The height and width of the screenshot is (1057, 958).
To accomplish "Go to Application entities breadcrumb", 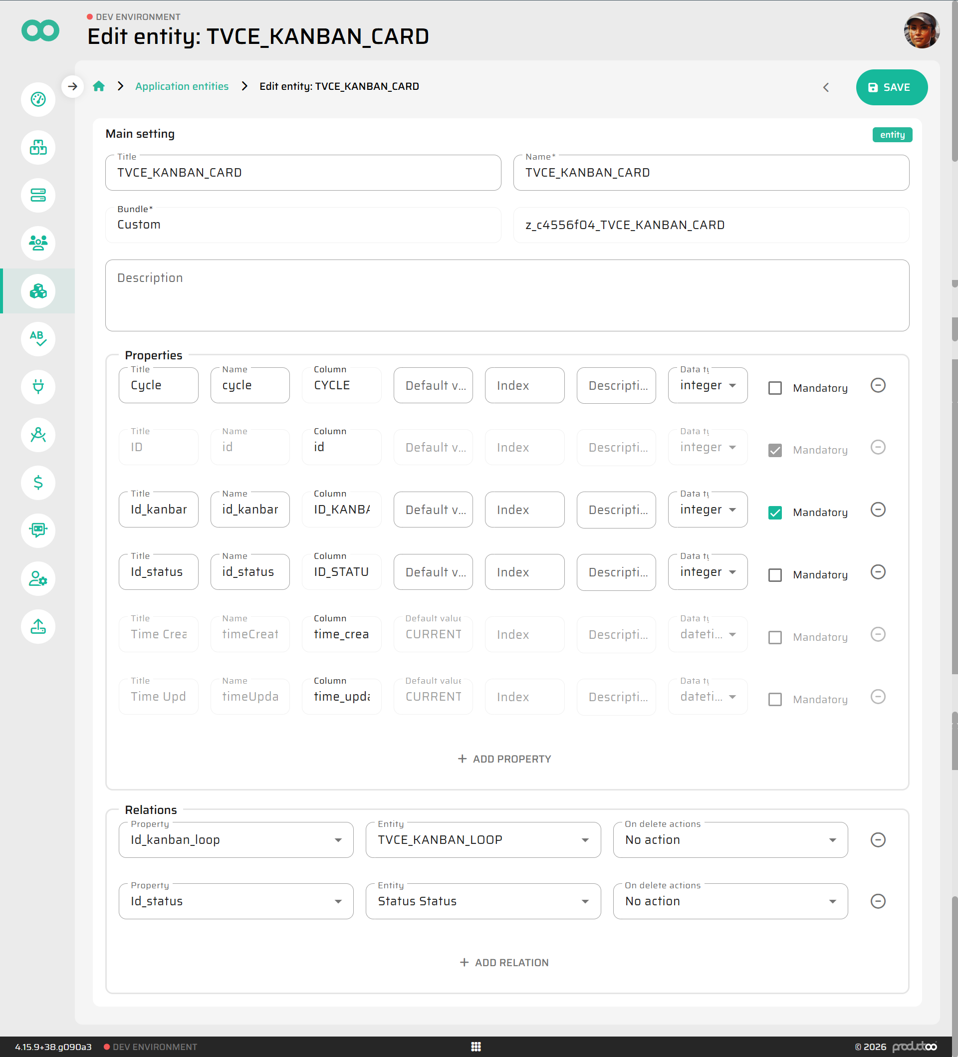I will [x=181, y=86].
